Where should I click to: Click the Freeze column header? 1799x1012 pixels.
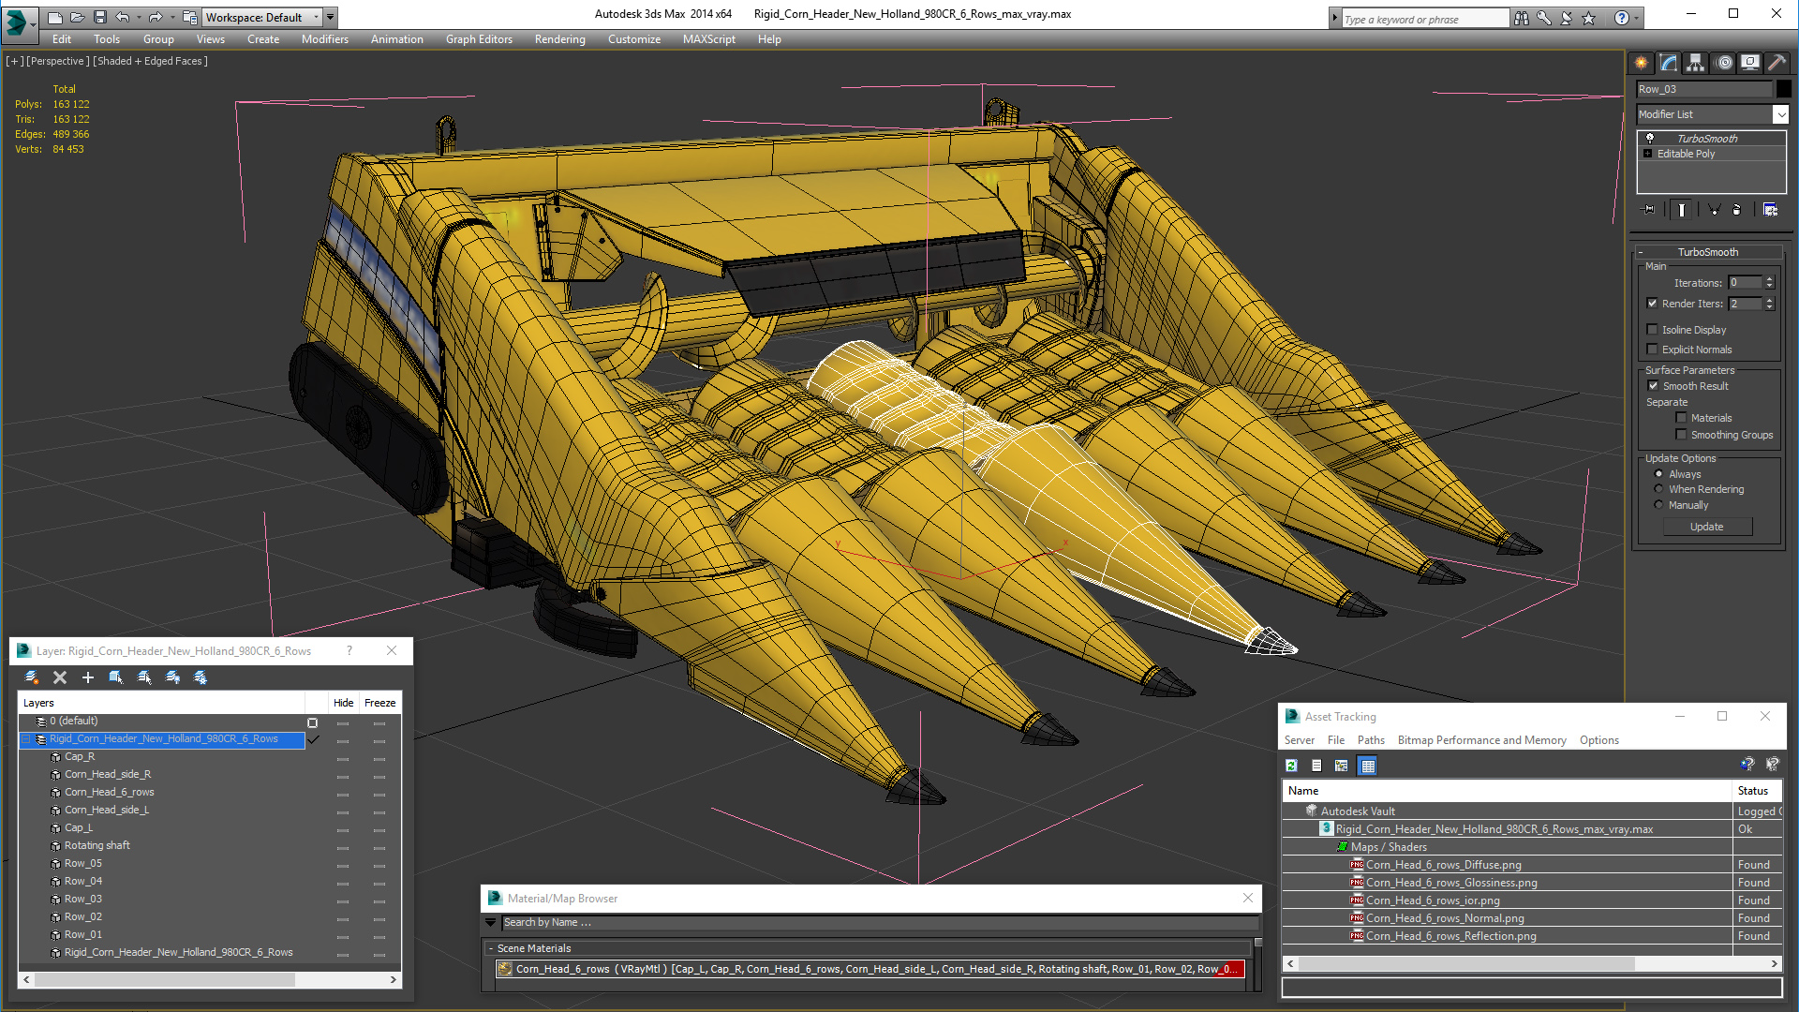379,703
